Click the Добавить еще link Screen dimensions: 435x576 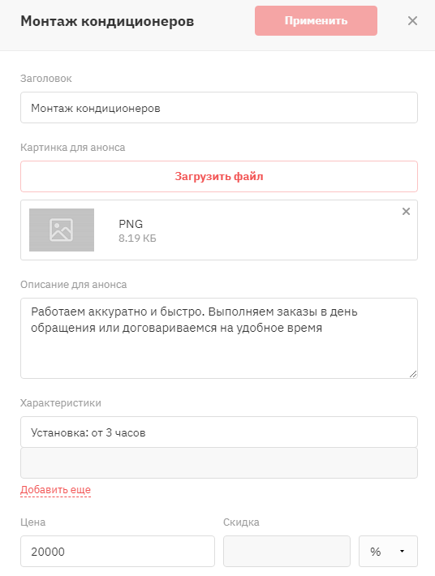click(55, 490)
